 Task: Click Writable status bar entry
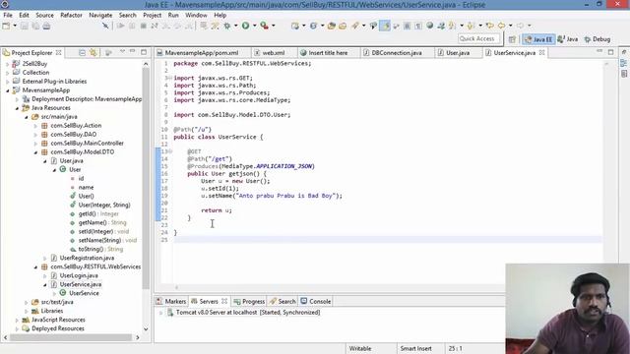[x=360, y=349]
